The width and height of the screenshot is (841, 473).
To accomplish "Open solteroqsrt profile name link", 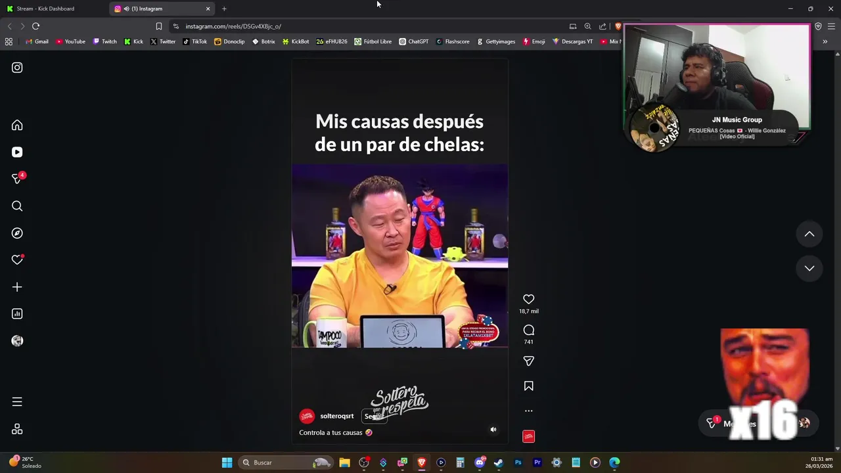I will point(336,416).
